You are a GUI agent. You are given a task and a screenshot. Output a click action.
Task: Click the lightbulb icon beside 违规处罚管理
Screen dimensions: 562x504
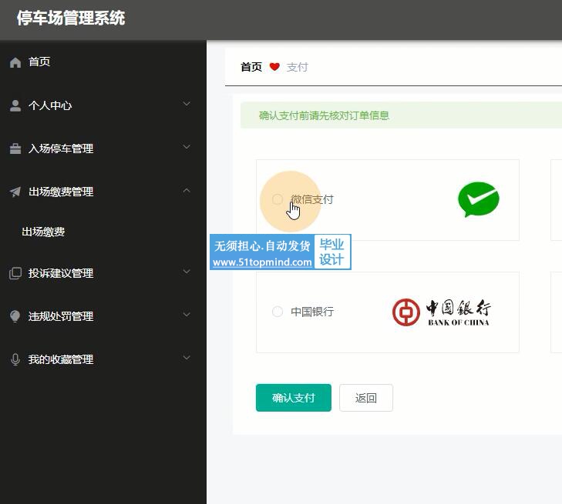pos(15,316)
